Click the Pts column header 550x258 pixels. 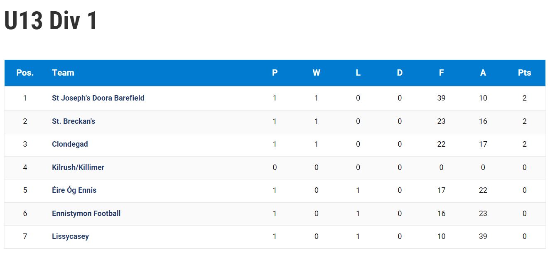525,73
